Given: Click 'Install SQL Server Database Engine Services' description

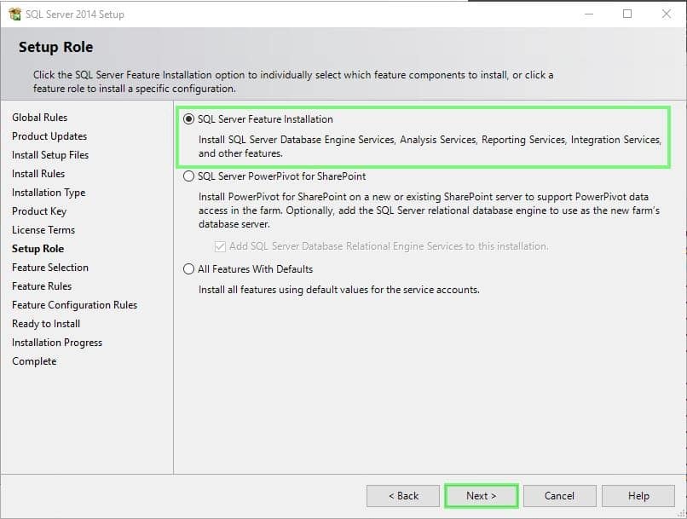Looking at the screenshot, I should point(430,147).
